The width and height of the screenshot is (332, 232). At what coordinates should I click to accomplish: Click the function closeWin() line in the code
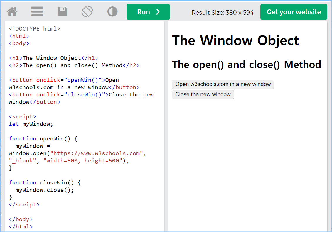pos(45,183)
